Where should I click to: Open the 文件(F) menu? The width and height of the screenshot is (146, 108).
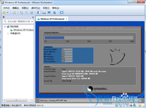pyautogui.click(x=6, y=8)
